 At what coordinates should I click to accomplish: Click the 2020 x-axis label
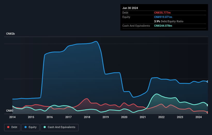[124, 117]
